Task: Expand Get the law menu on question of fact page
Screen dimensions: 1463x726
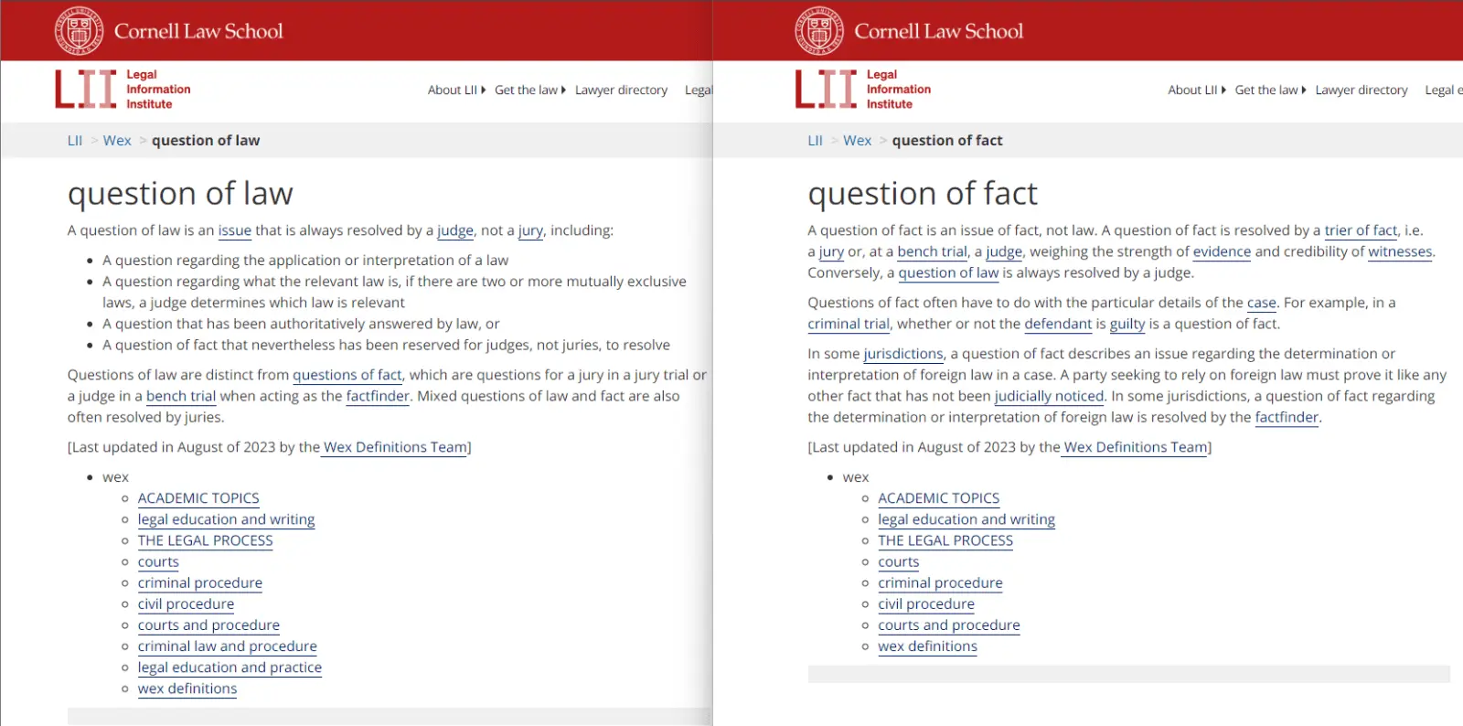Action: (x=1271, y=90)
